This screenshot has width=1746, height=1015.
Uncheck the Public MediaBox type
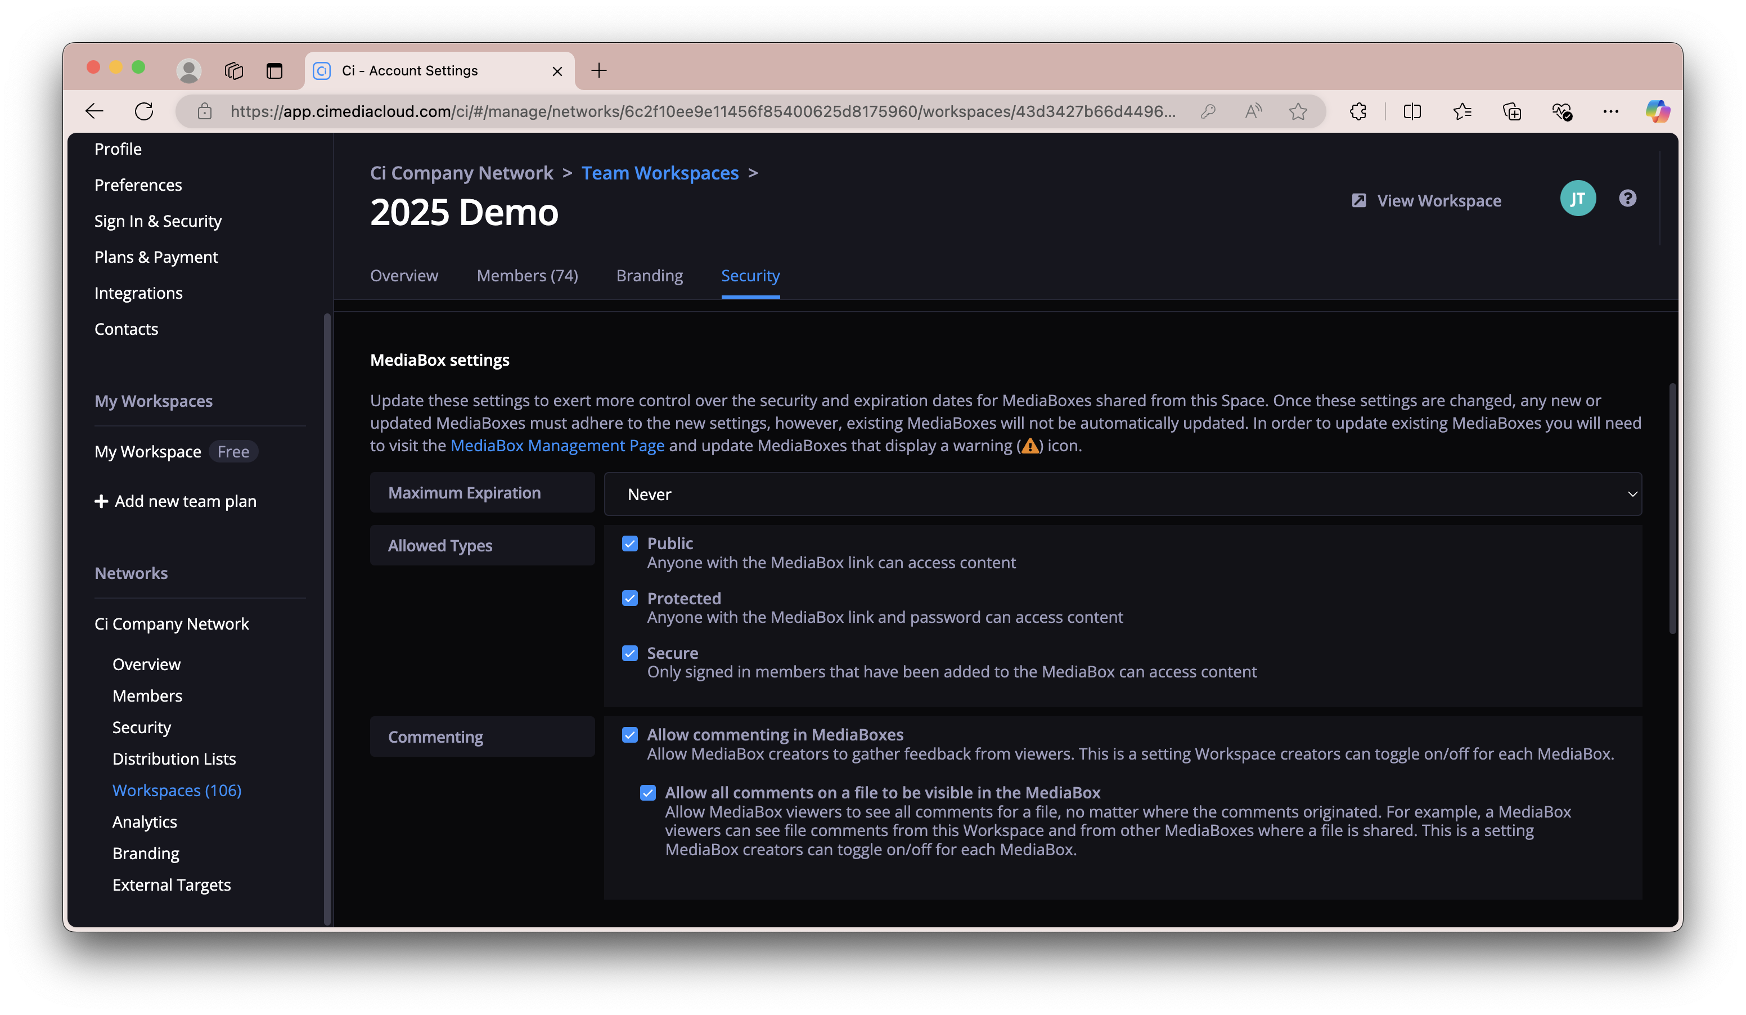(x=630, y=544)
